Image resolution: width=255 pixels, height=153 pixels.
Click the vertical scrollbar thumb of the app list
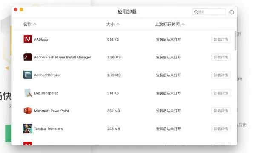pyautogui.click(x=235, y=41)
